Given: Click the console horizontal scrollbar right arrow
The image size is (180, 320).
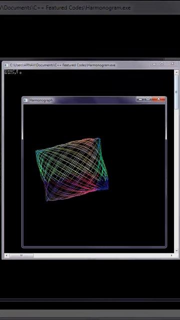Looking at the screenshot, I should pyautogui.click(x=172, y=255).
